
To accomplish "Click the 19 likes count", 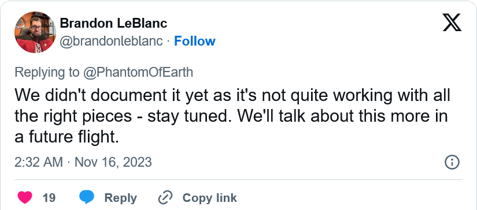I will tap(49, 198).
